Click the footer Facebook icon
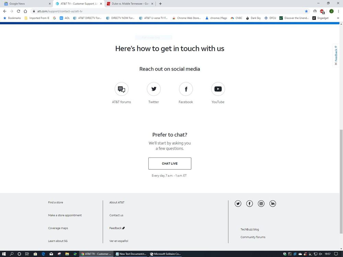Viewport: 343px width, 257px height. coord(250,204)
